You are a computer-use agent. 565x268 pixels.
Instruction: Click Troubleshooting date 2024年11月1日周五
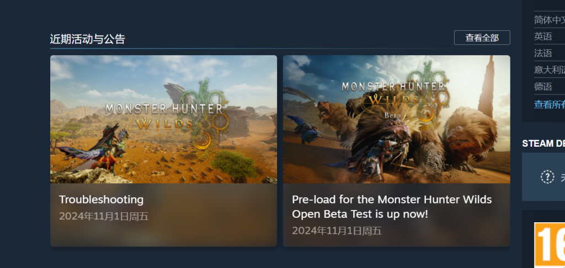(x=104, y=216)
